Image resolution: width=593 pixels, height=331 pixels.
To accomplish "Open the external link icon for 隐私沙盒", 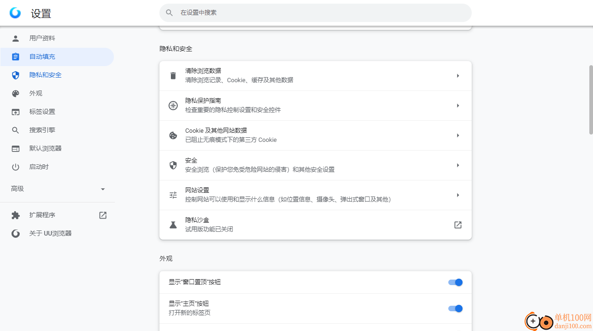I will [458, 225].
